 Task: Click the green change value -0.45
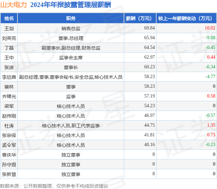[x=210, y=47]
